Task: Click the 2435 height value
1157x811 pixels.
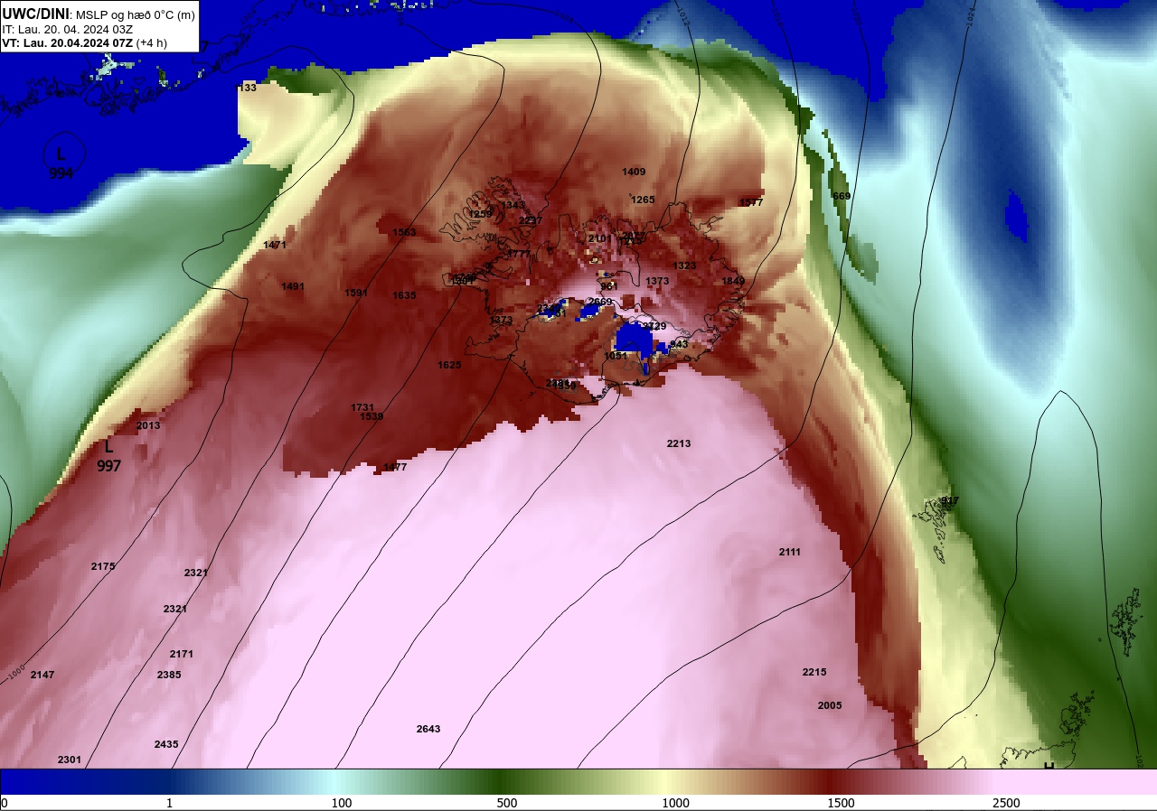Action: click(x=166, y=744)
